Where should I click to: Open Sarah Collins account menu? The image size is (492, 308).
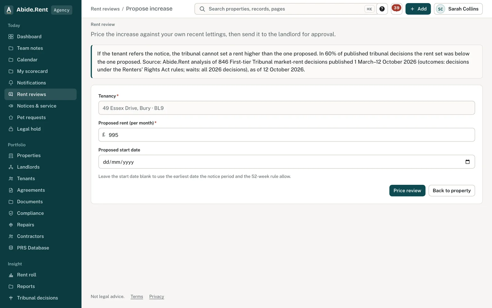click(x=458, y=9)
